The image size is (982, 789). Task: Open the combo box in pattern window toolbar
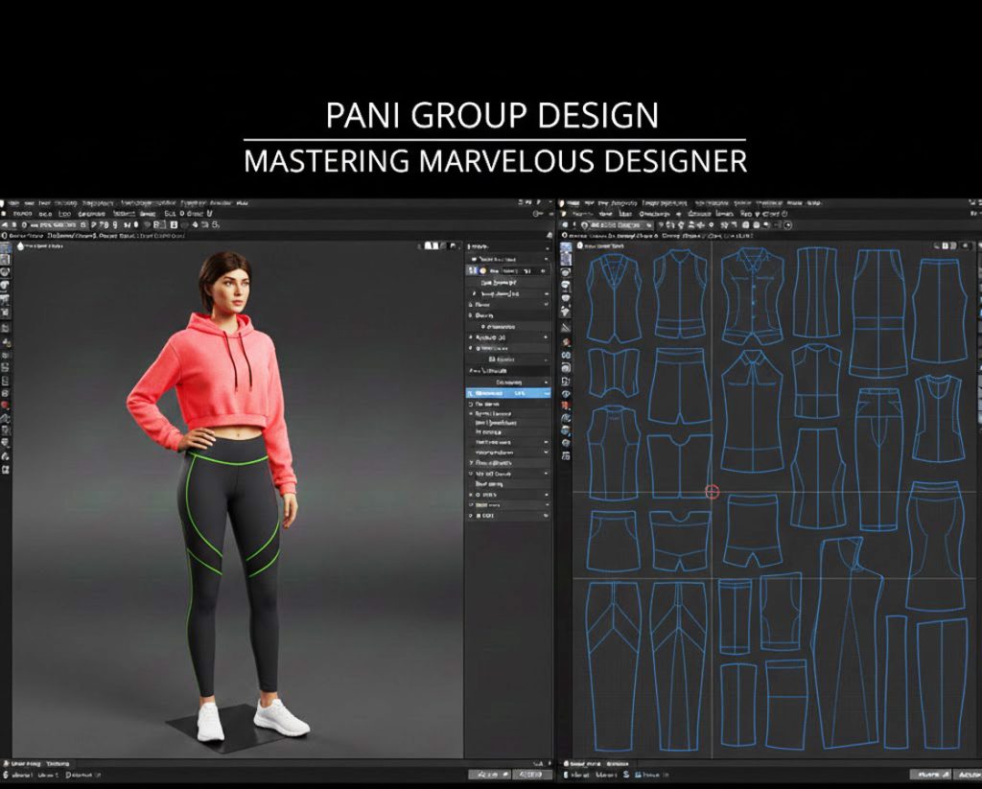[618, 224]
